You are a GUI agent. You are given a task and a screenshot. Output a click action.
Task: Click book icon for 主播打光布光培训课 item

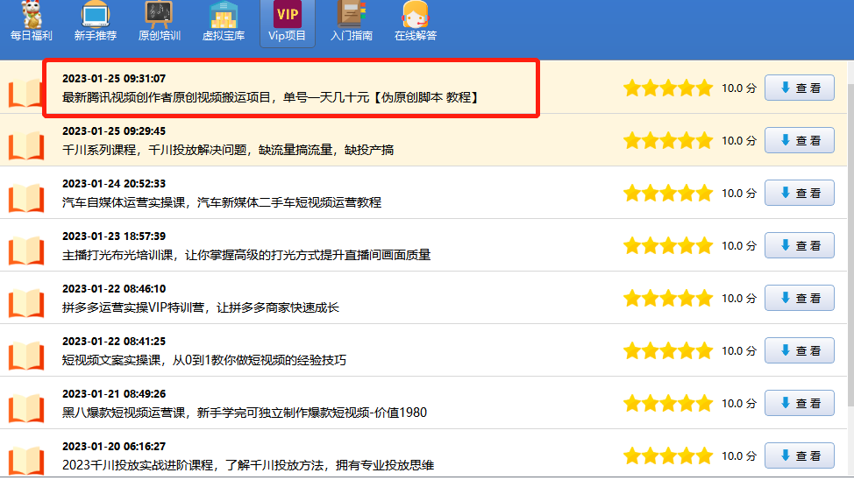[x=25, y=251]
